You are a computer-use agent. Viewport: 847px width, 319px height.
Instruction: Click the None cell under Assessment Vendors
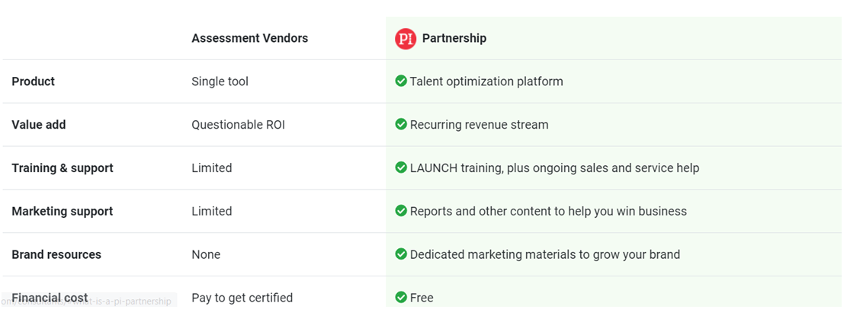click(x=206, y=254)
